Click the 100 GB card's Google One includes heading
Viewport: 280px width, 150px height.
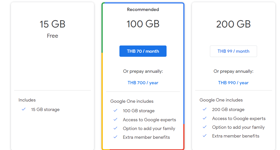132,101
